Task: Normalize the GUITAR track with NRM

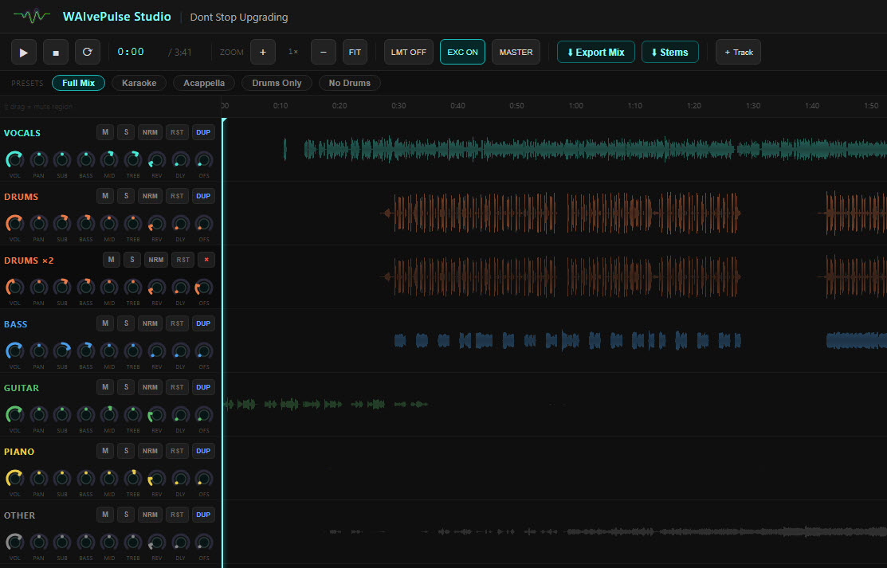Action: point(150,387)
